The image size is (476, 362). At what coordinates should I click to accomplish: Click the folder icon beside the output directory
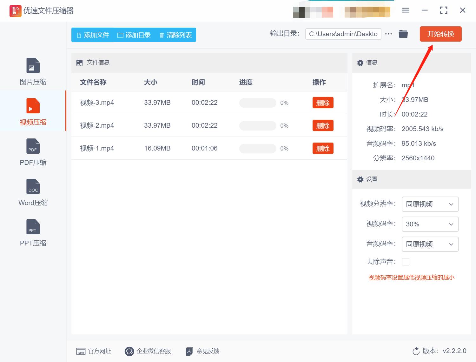tap(403, 34)
